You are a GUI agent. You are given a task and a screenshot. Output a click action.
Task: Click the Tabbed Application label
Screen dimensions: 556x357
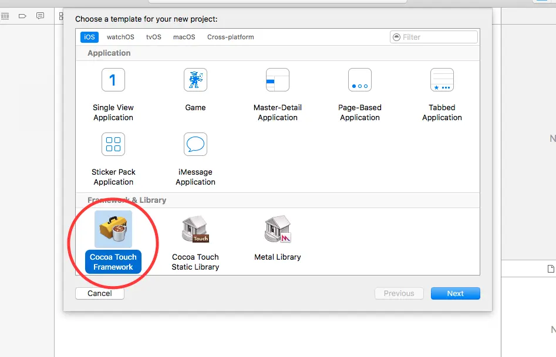442,113
